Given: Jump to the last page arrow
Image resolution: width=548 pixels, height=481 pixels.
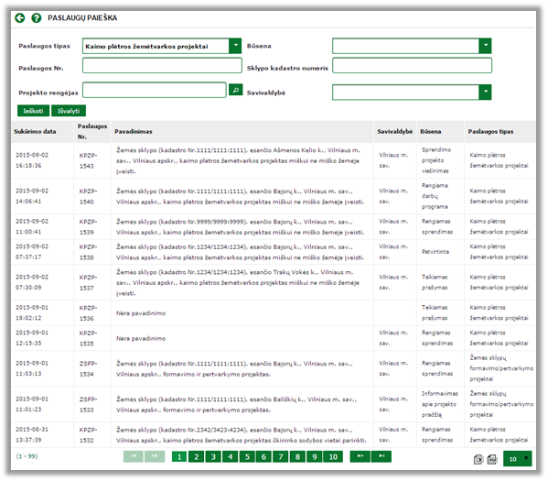Looking at the screenshot, I should pos(381,456).
